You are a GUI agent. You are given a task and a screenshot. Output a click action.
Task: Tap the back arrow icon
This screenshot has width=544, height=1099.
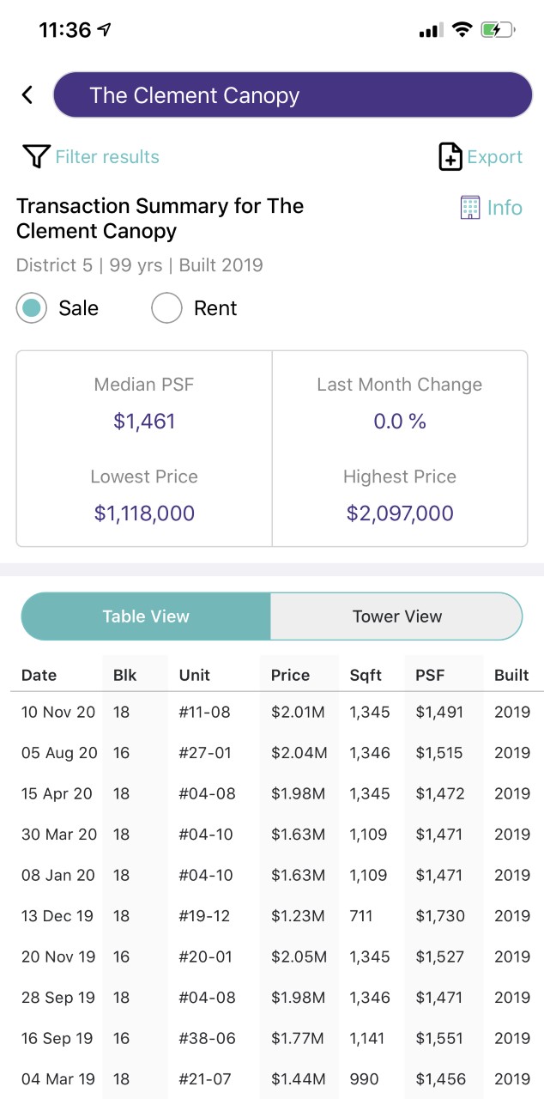27,95
